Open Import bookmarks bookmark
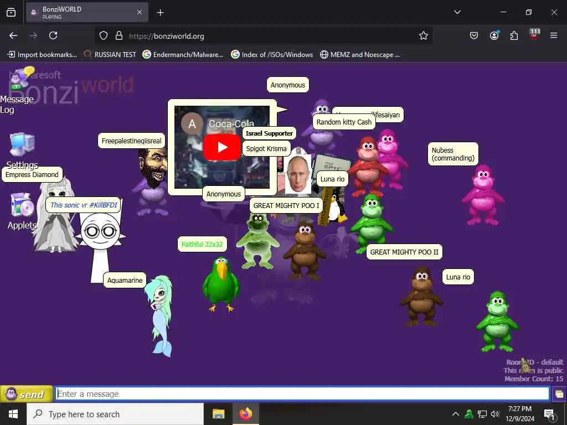 [42, 55]
